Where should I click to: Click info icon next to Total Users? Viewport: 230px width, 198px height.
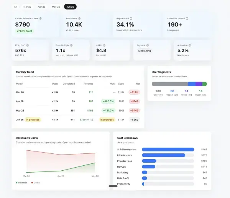coord(79,18)
